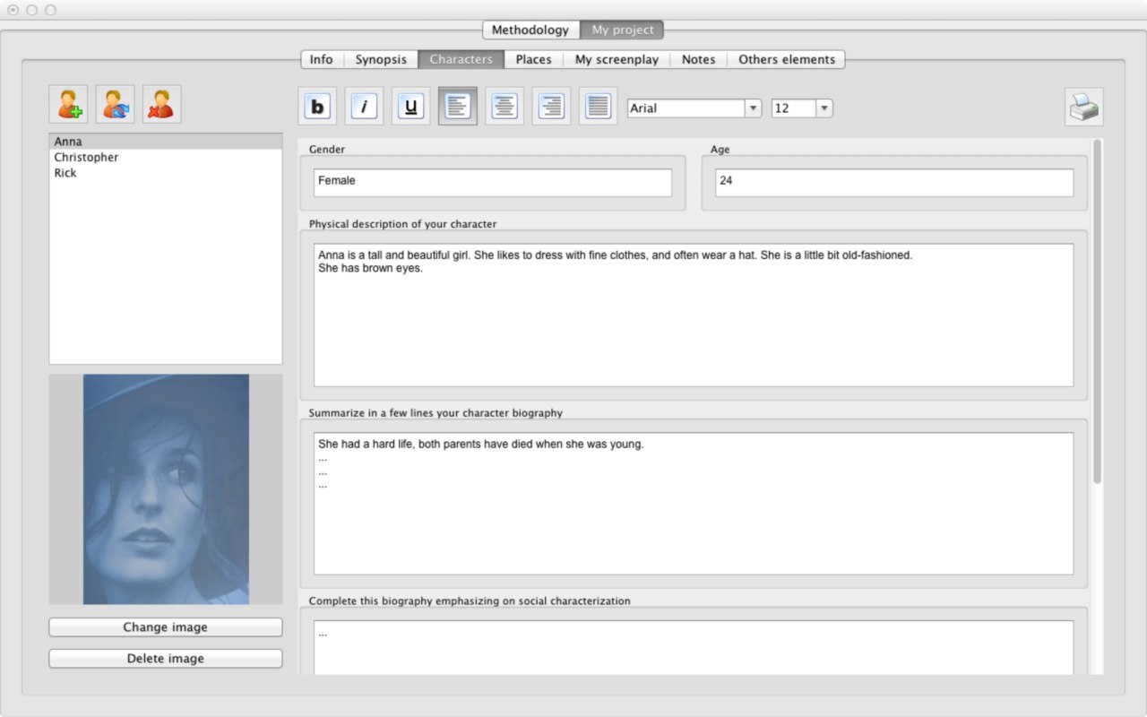Go to the Synopsis tab
1147x717 pixels.
click(x=381, y=59)
